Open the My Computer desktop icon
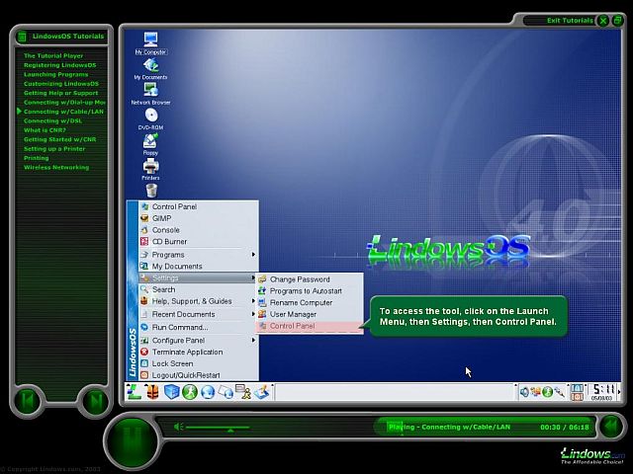 (x=150, y=41)
